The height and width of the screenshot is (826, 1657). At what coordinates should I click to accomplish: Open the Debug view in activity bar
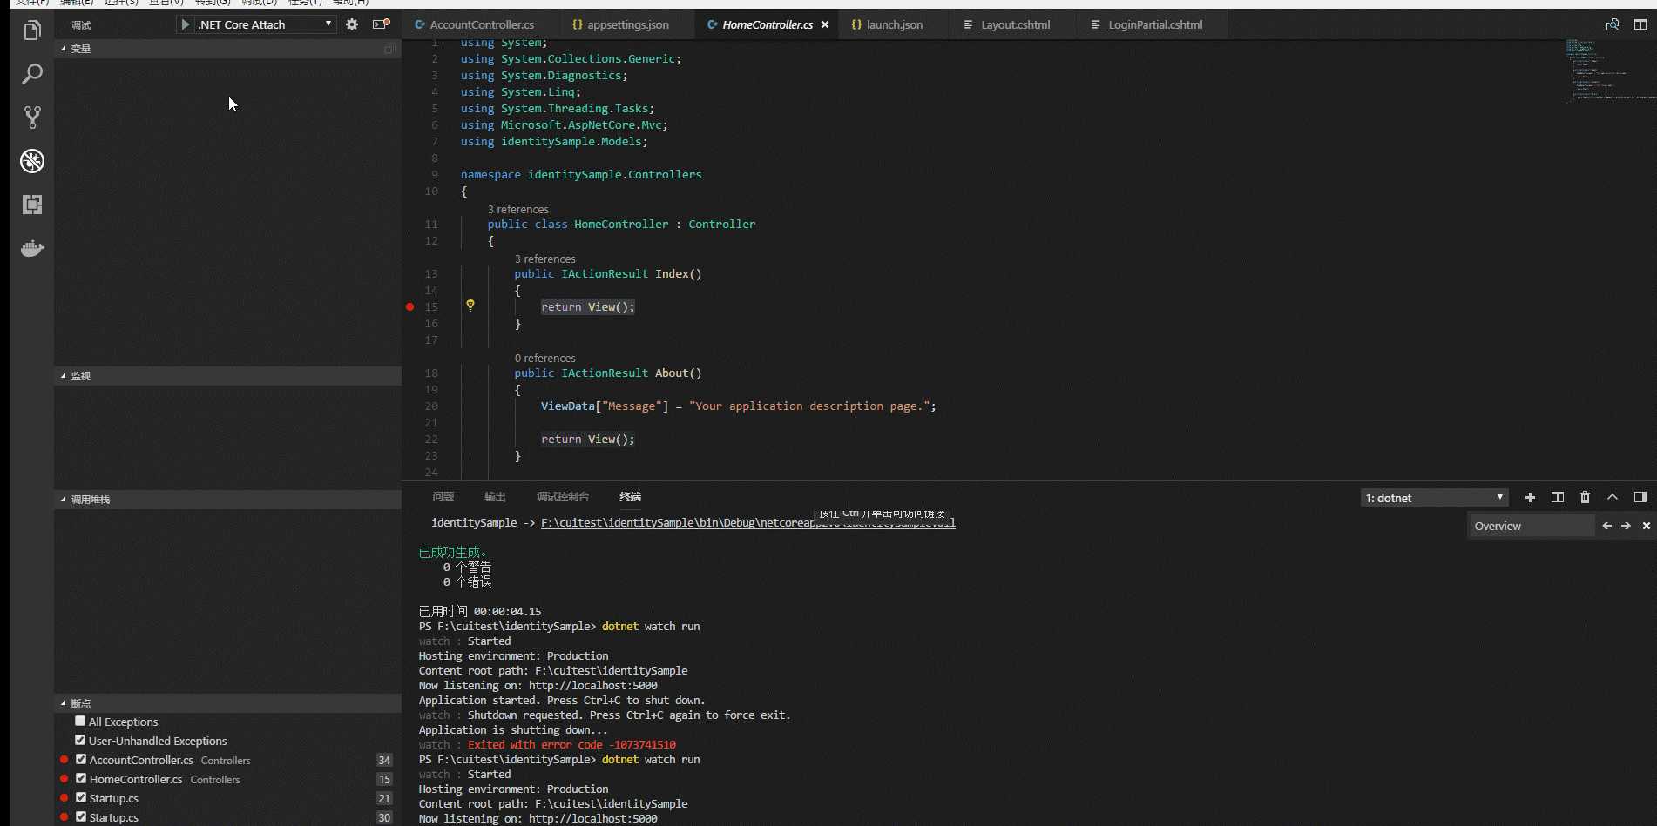tap(32, 161)
